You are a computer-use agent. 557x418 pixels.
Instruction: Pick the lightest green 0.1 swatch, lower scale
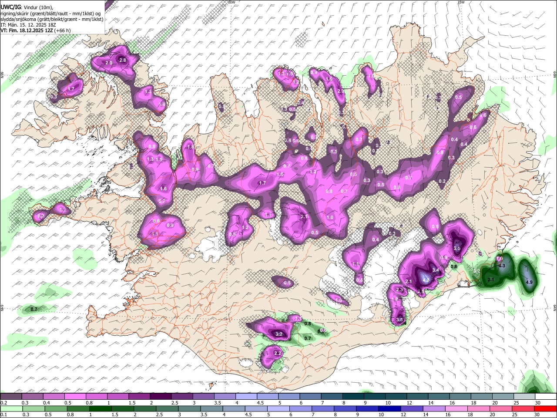tap(11, 408)
